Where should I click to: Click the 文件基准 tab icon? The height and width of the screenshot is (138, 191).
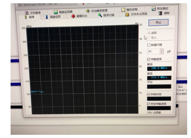(27, 13)
